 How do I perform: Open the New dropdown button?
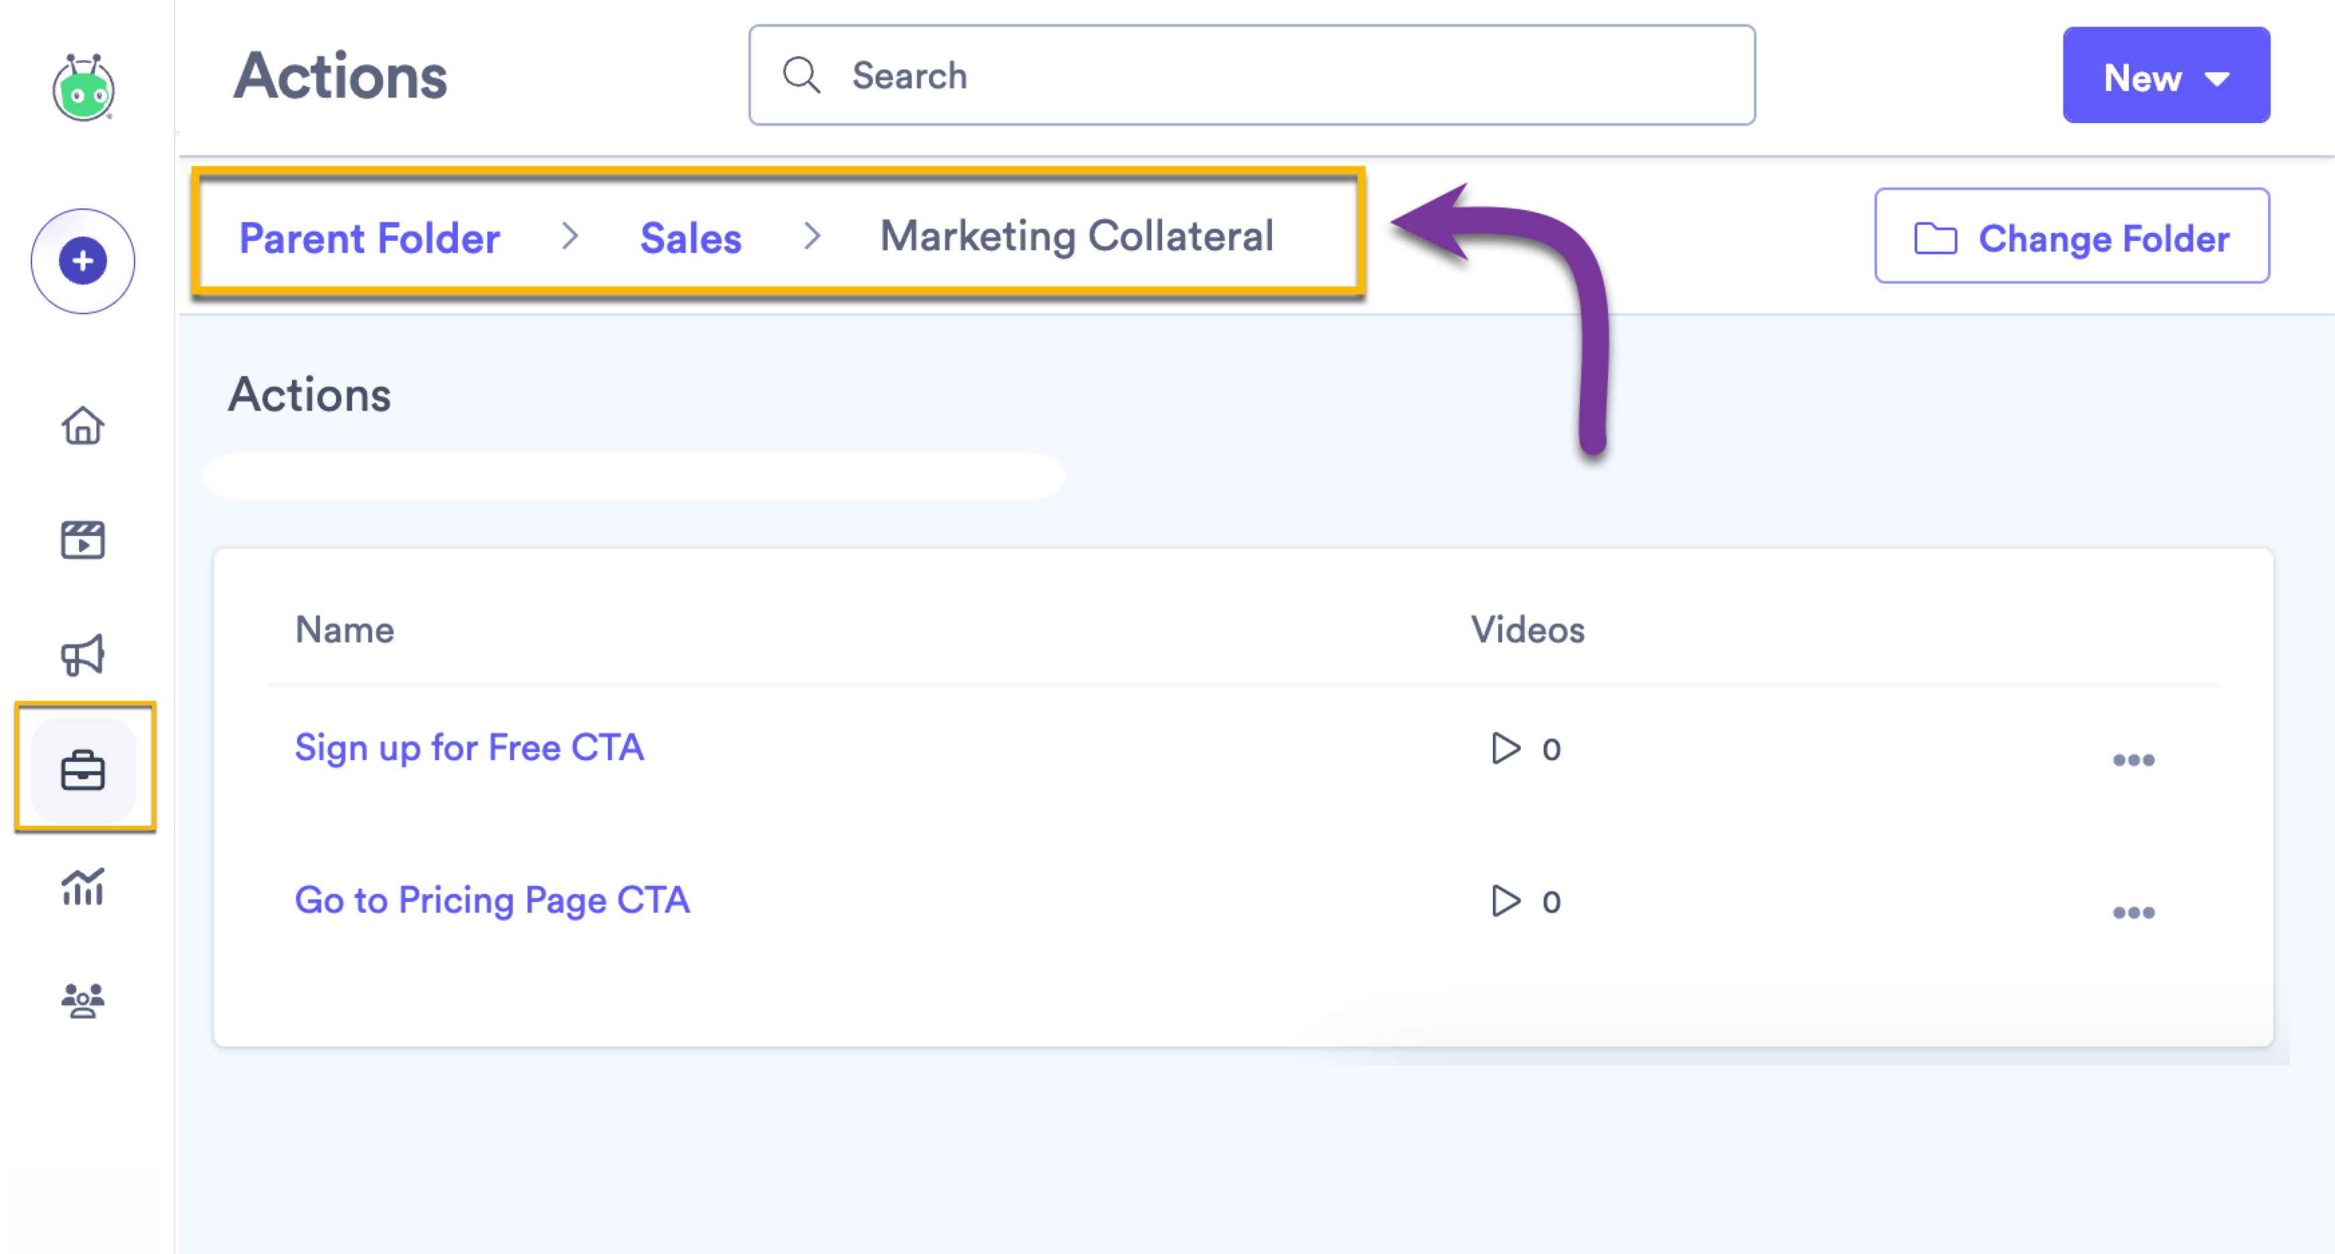coord(2166,76)
